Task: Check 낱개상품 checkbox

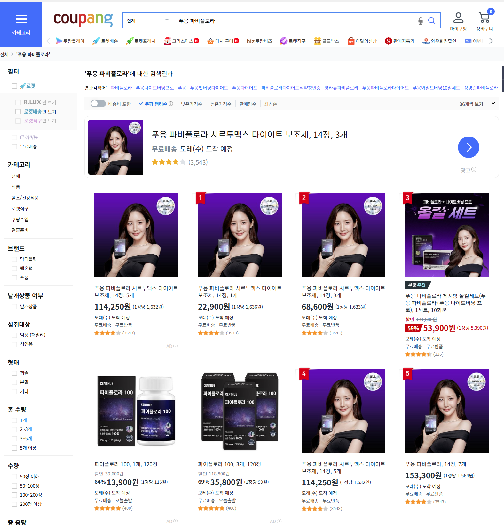Action: (x=14, y=306)
